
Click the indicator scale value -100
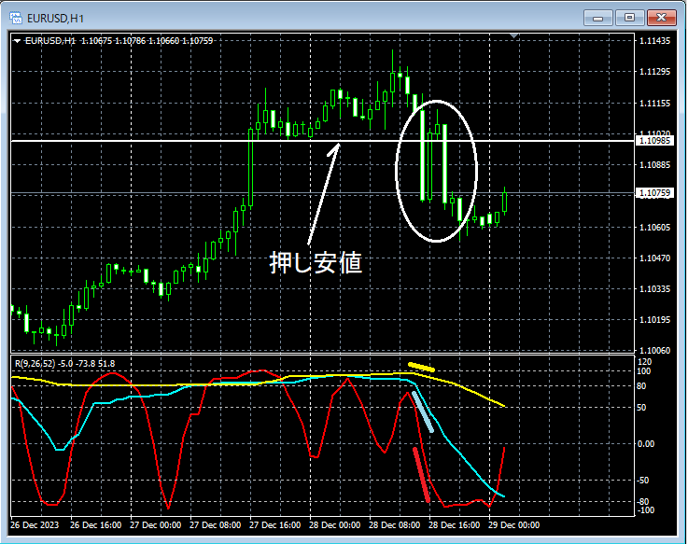646,510
